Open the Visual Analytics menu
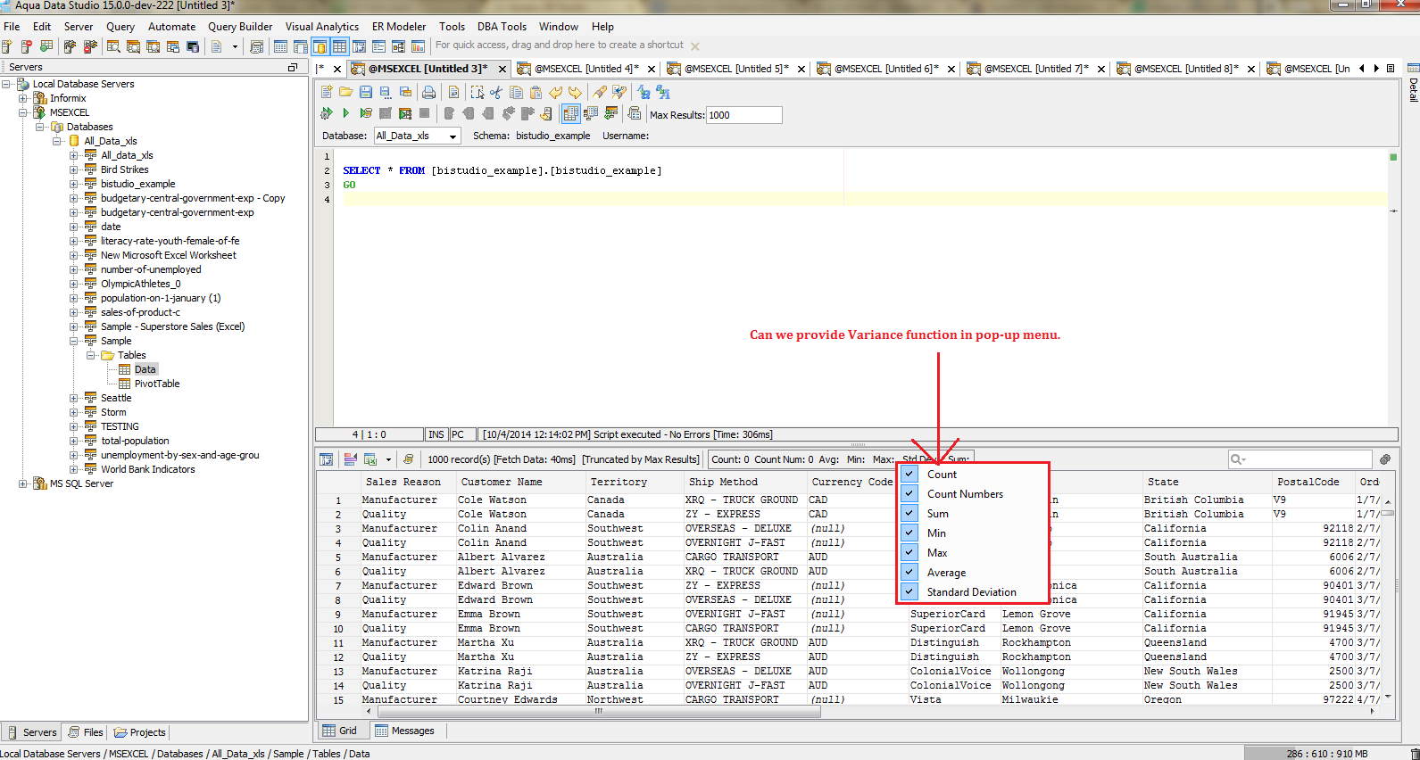The image size is (1420, 760). [x=322, y=27]
